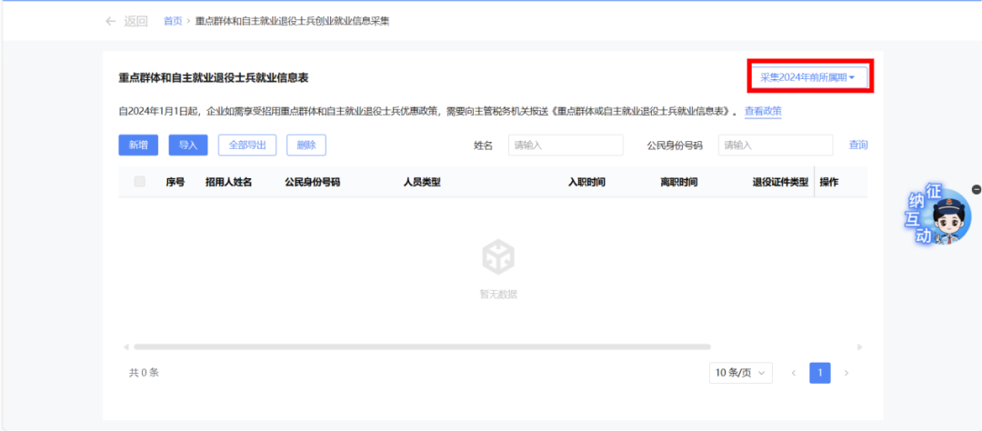
Task: Click the empty data 暂无数据 cube icon
Action: click(x=497, y=256)
